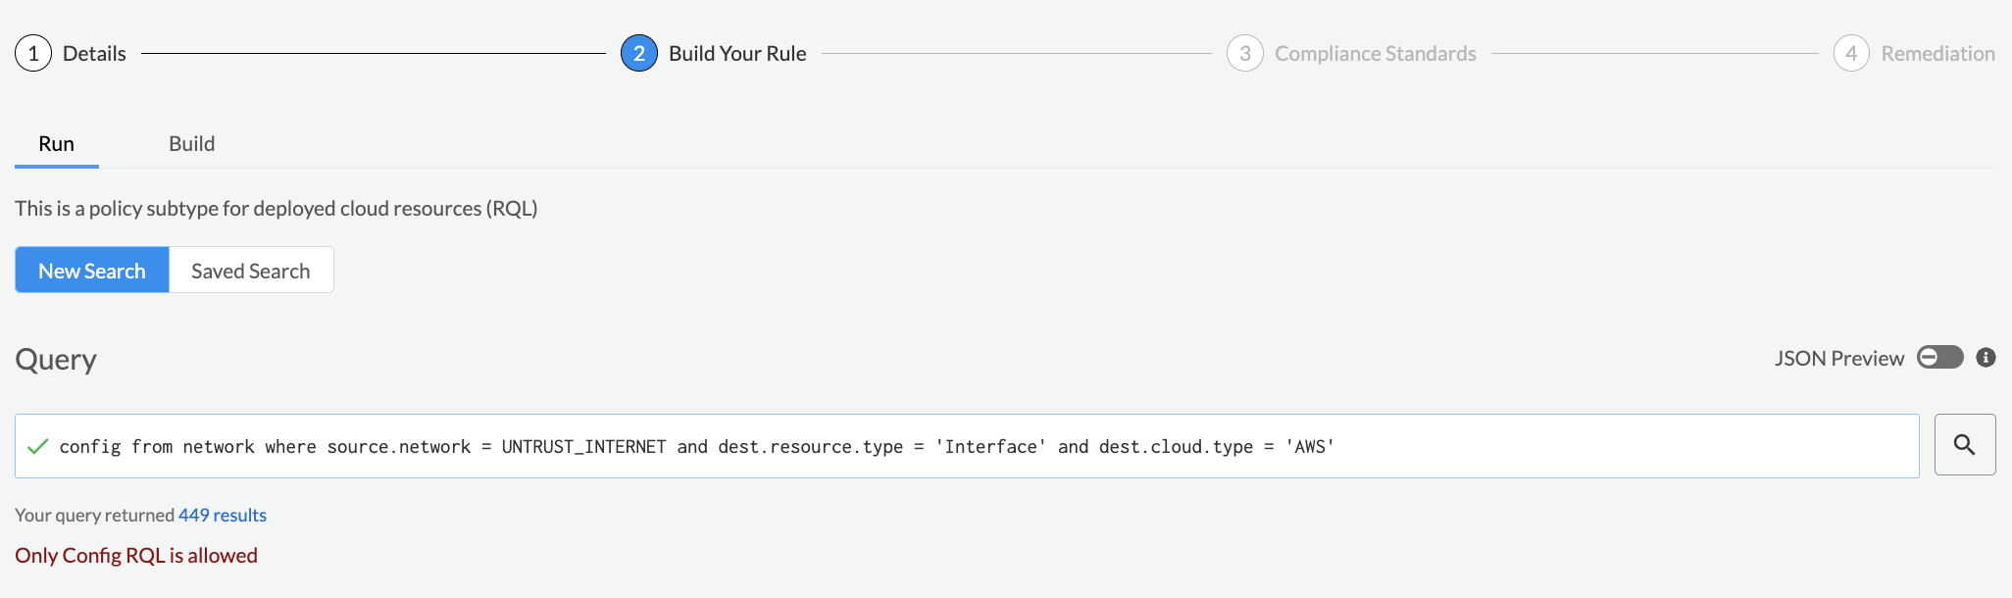This screenshot has width=2012, height=598.
Task: Click the info icon beside JSON Preview
Action: [x=1986, y=358]
